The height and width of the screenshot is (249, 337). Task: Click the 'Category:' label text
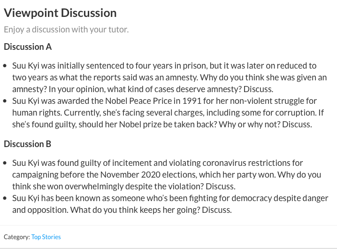(x=17, y=237)
